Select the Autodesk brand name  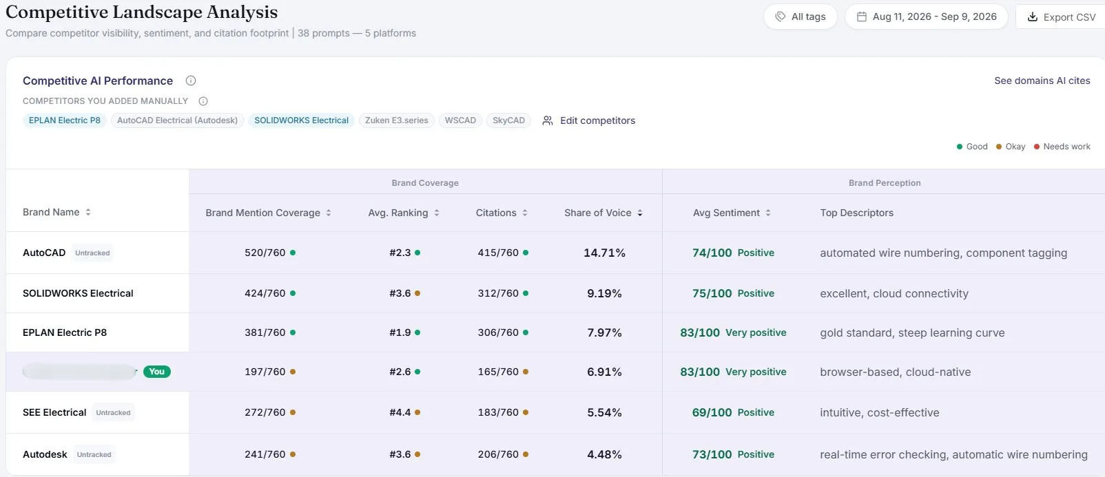click(45, 454)
